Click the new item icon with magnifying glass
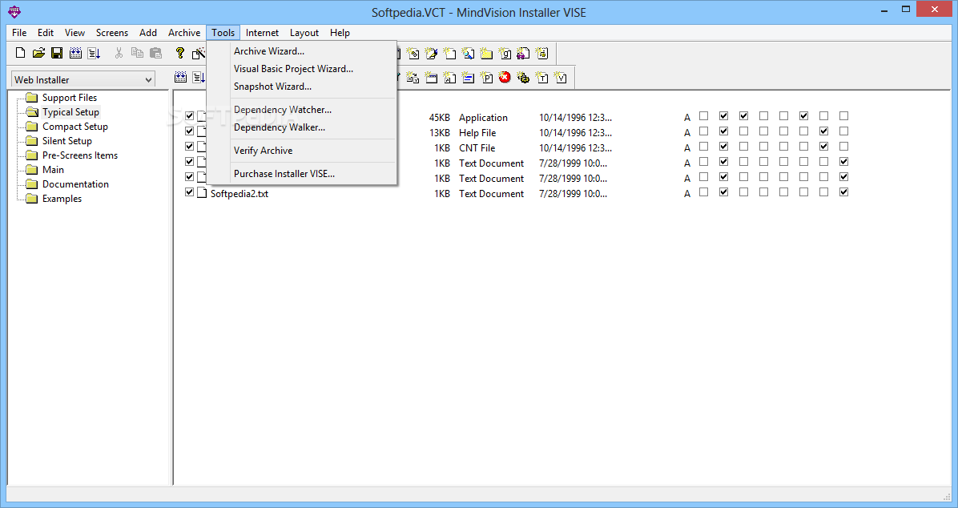The width and height of the screenshot is (958, 508). (x=468, y=53)
